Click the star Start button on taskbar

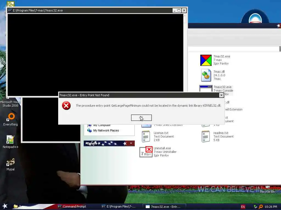point(5,206)
